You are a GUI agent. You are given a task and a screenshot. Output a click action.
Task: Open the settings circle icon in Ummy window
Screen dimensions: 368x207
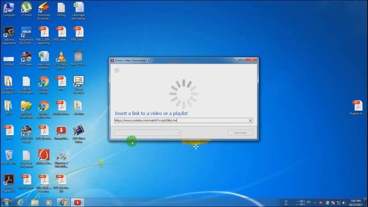(117, 70)
